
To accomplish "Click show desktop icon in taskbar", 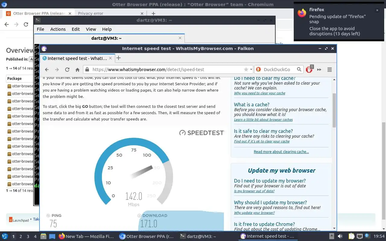I will click(52, 236).
